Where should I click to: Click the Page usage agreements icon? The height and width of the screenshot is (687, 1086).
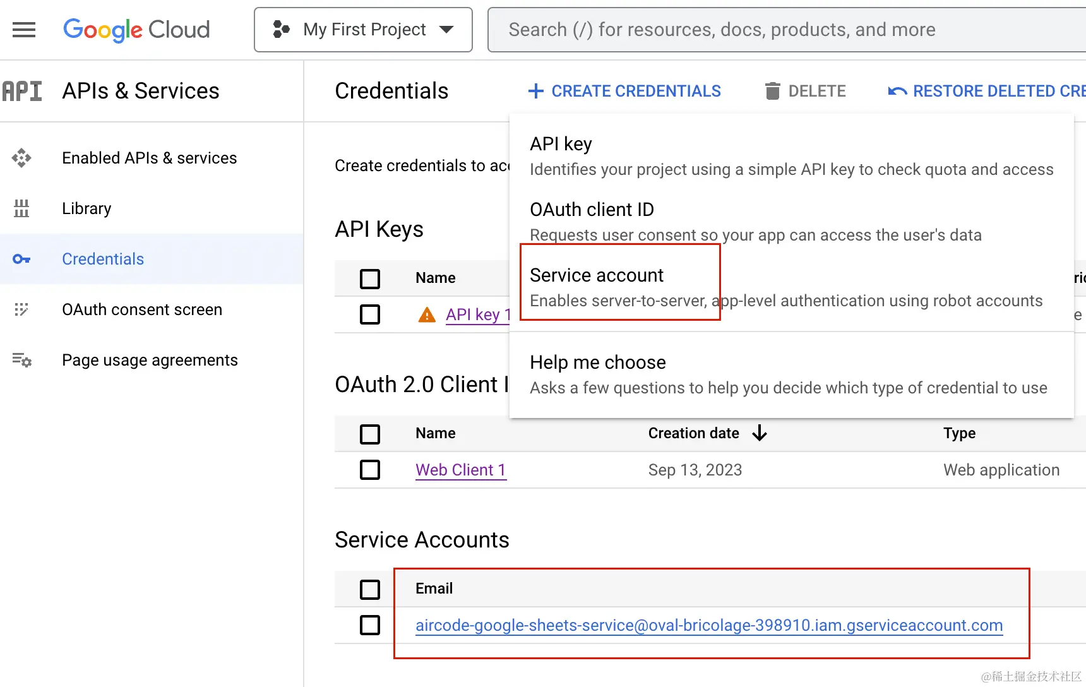(21, 360)
